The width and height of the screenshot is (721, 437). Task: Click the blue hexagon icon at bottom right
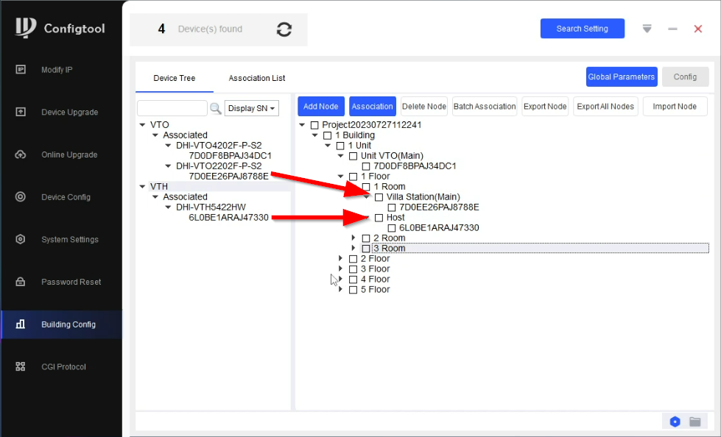675,422
